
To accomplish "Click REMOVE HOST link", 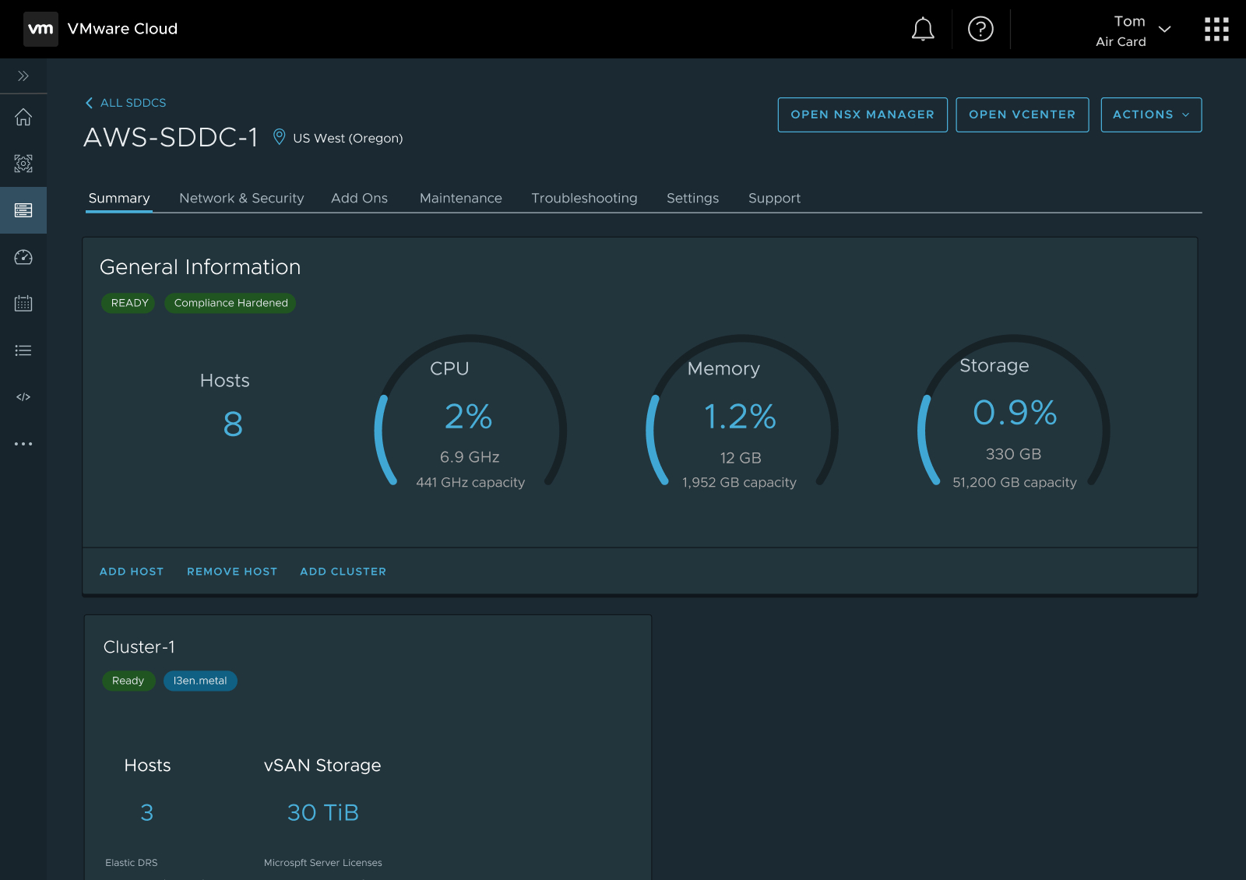I will 232,572.
